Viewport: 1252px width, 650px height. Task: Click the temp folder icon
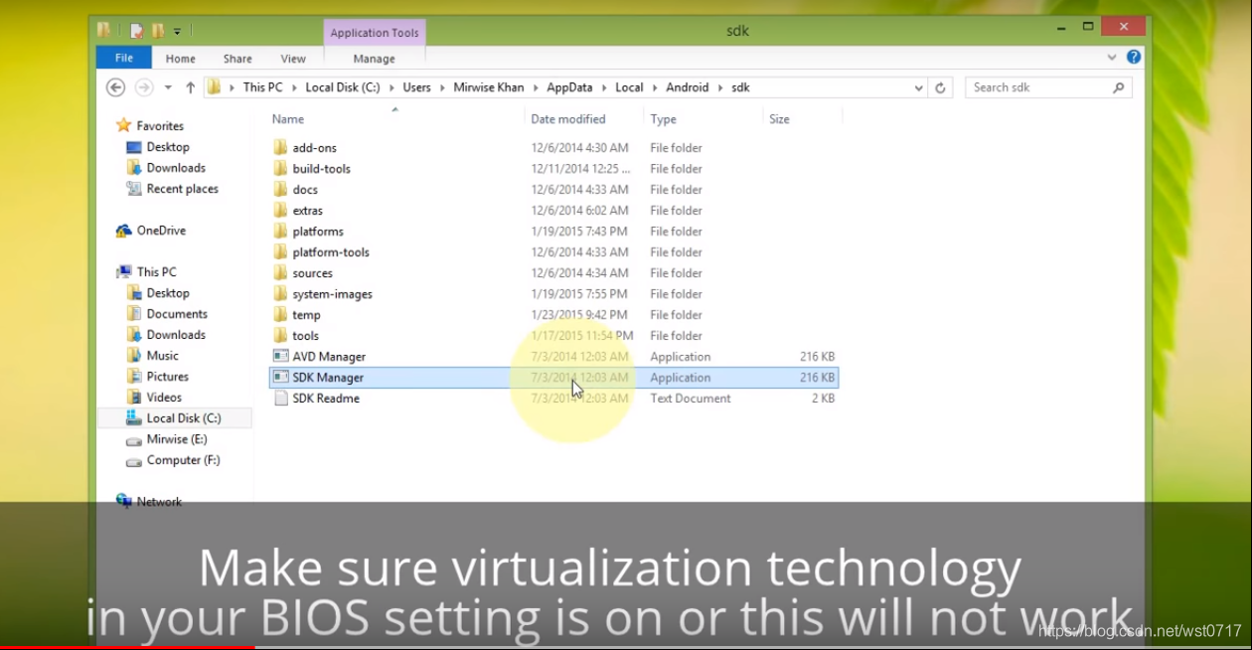point(280,315)
